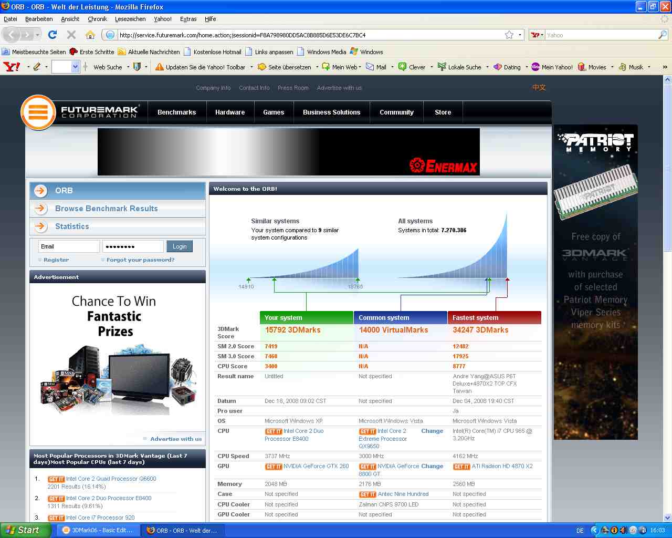This screenshot has width=672, height=538.
Task: Click the Advertise with us link below the ad
Action: pyautogui.click(x=176, y=439)
